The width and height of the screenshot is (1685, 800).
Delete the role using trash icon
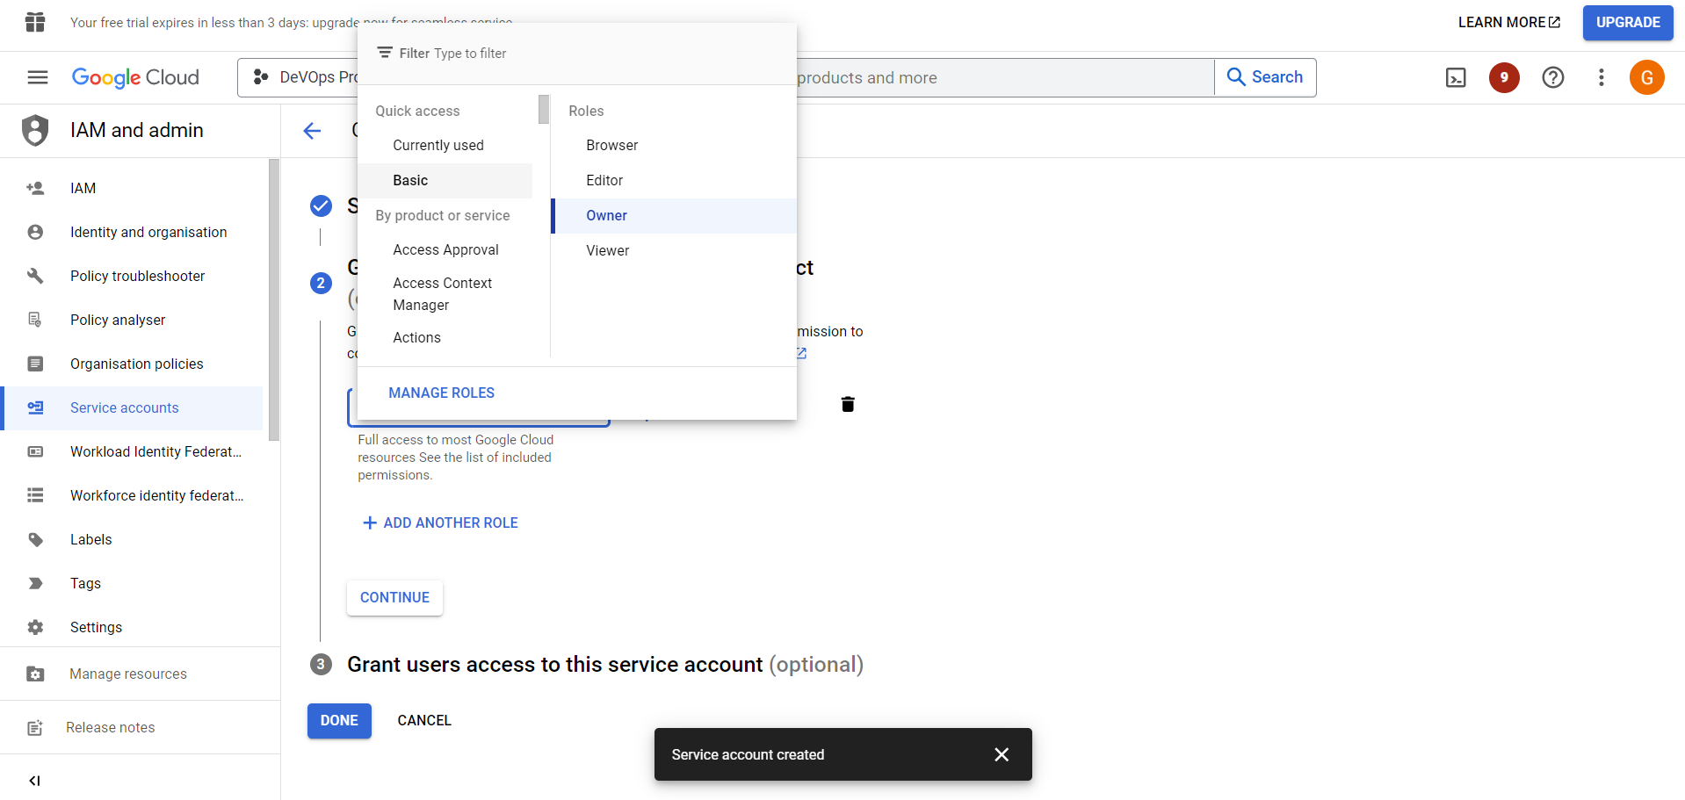(x=848, y=404)
